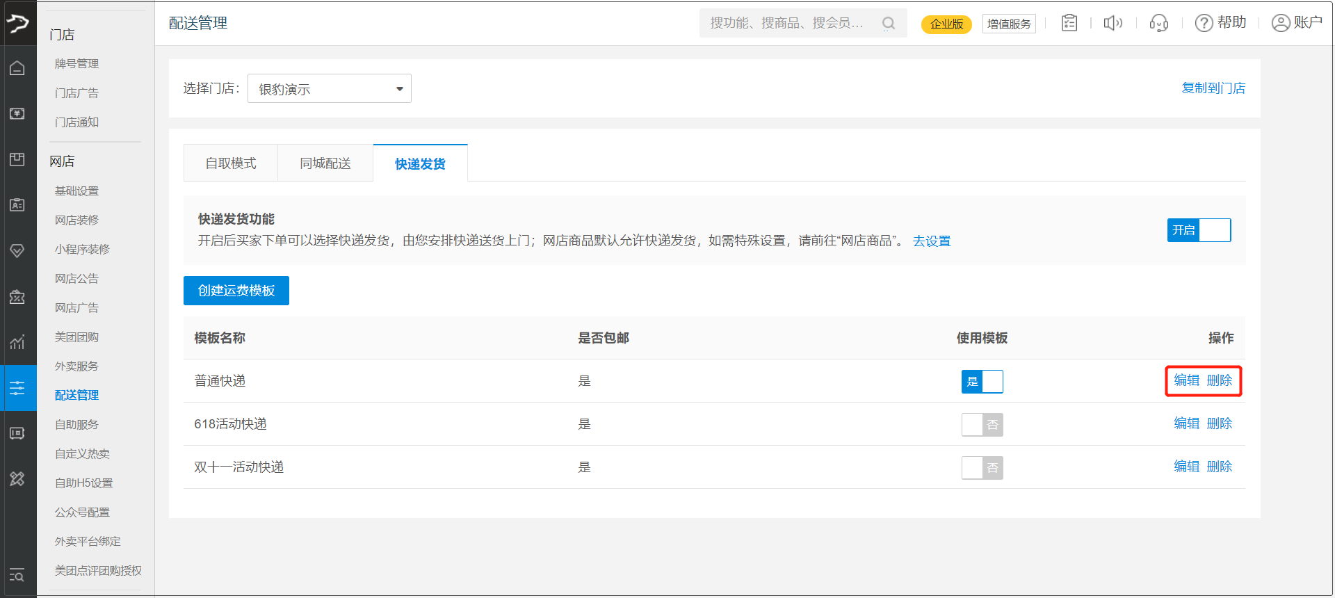1335x598 pixels.
Task: Open 自助H5设置 in the sidebar
Action: [84, 483]
